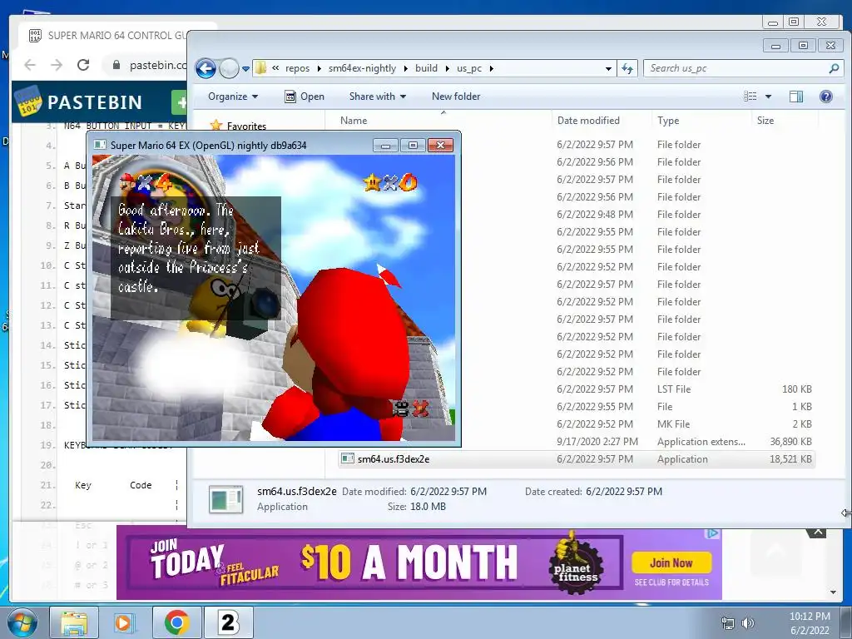
Task: Open Windows Media Player taskbar icon
Action: coord(125,622)
